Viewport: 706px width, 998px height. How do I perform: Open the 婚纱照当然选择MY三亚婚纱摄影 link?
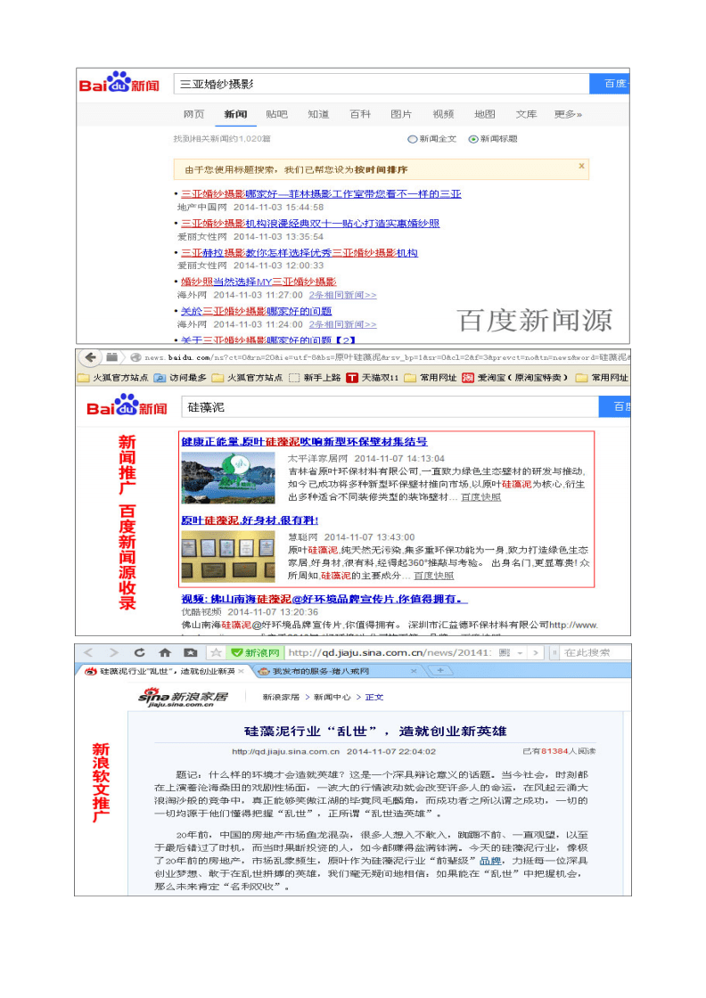pos(259,282)
